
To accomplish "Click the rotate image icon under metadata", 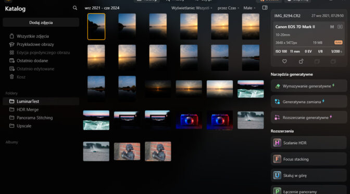I will click(301, 61).
